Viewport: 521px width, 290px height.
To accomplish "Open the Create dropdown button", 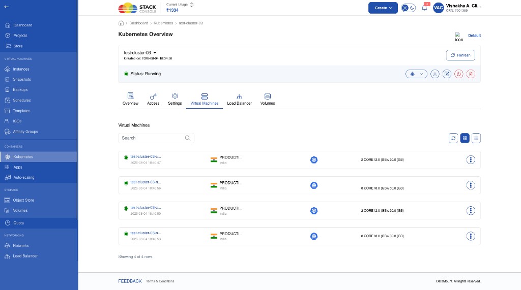I will click(x=383, y=8).
